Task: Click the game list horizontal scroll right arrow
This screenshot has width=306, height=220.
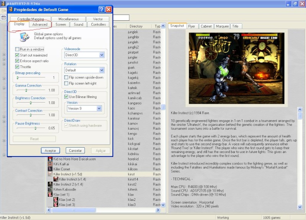Action: click(158, 210)
